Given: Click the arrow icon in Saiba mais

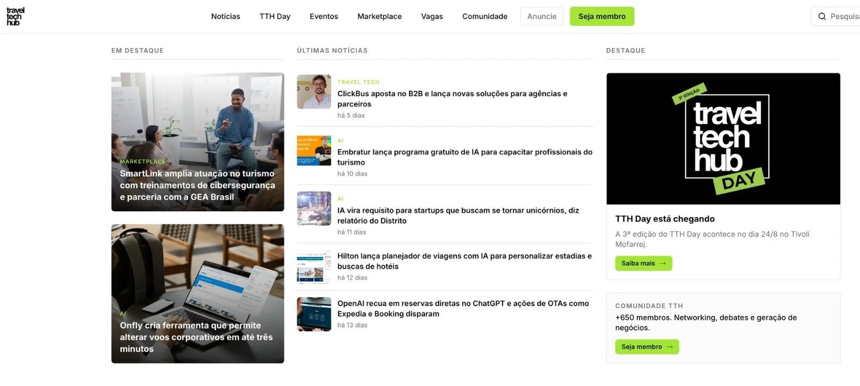Looking at the screenshot, I should click(663, 263).
